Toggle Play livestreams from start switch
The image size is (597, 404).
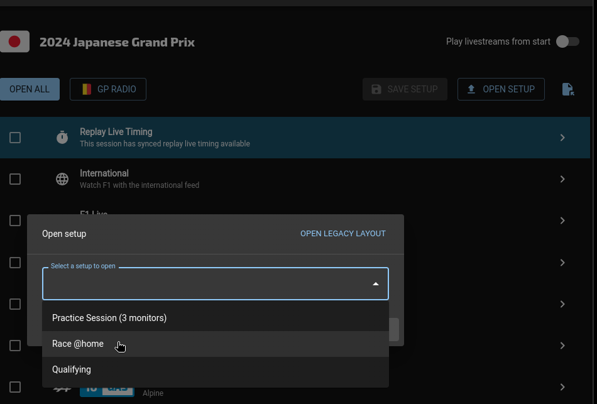click(567, 41)
